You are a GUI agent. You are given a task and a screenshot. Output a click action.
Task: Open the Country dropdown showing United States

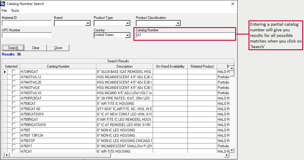coord(128,35)
